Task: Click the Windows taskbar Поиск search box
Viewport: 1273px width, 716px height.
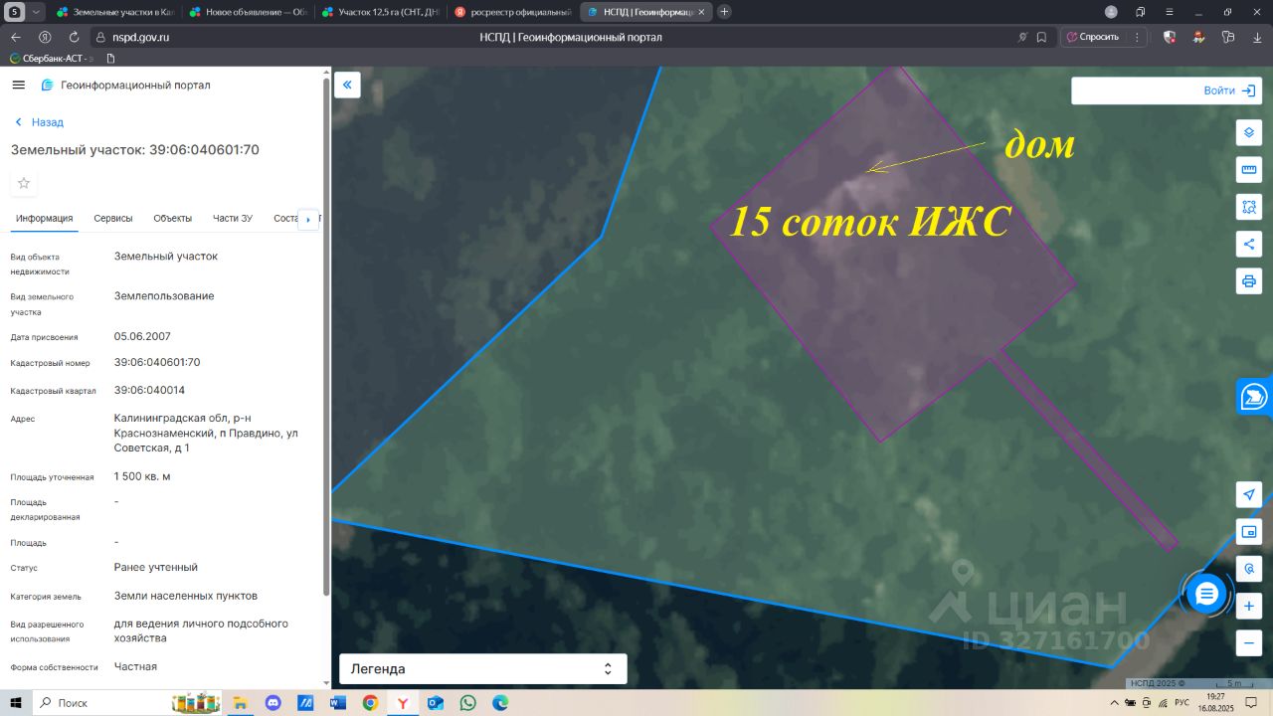Action: (x=99, y=703)
